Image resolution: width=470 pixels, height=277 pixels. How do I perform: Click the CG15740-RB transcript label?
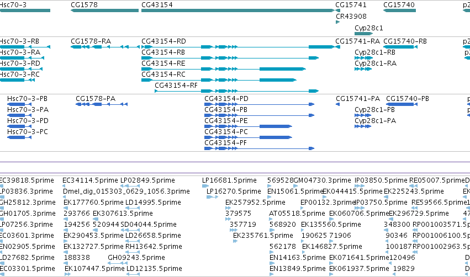405,41
